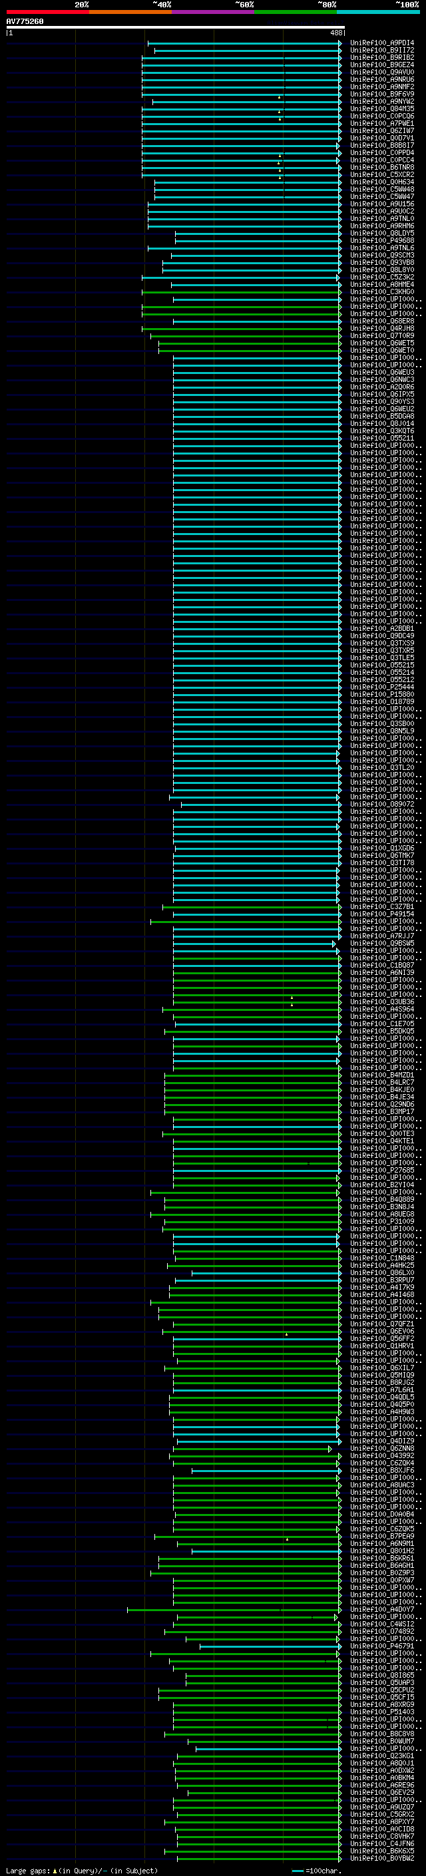Select the UniRef100_Q84M35 label
The height and width of the screenshot is (1876, 426).
(381, 108)
